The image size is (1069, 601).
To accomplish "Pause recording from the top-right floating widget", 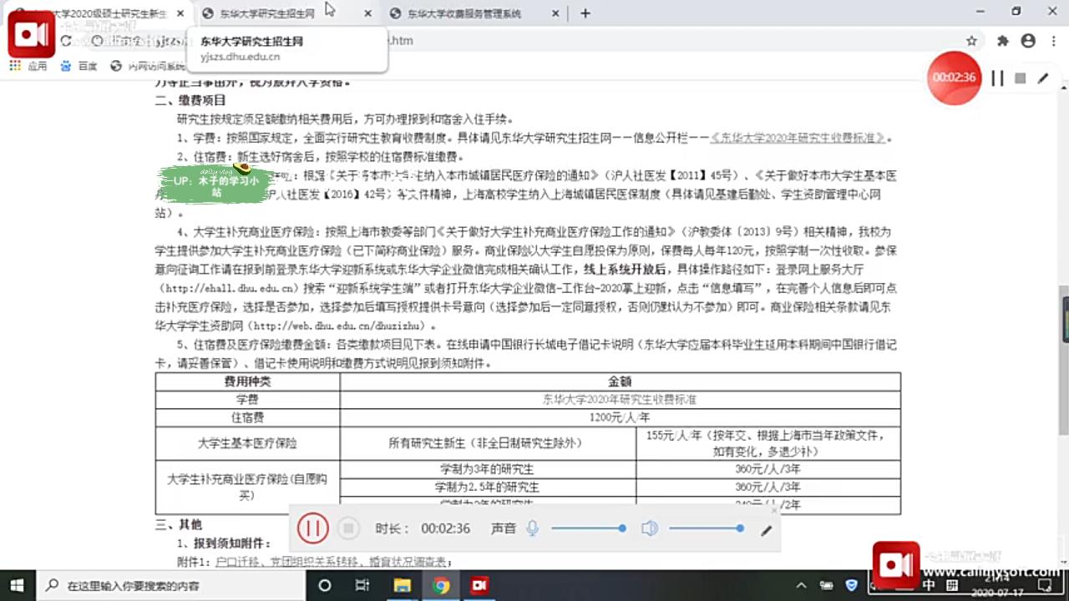I will [x=997, y=78].
